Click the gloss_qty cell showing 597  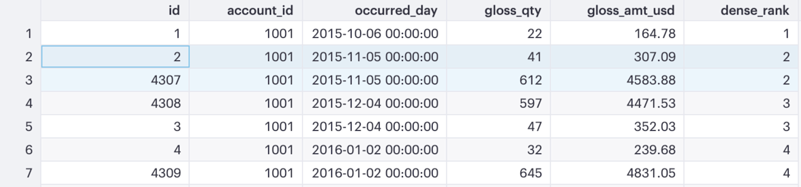[499, 103]
